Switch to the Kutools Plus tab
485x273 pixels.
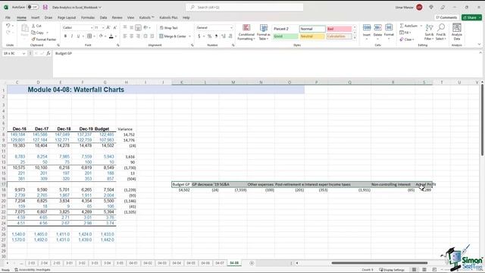pyautogui.click(x=168, y=17)
